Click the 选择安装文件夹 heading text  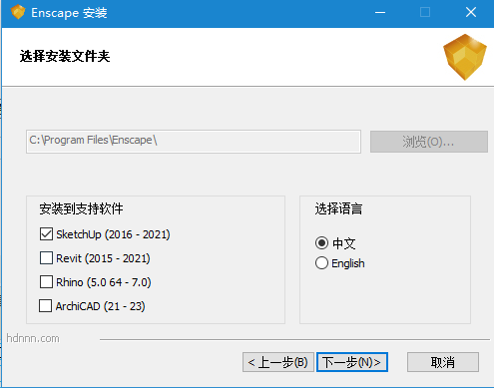pyautogui.click(x=65, y=56)
